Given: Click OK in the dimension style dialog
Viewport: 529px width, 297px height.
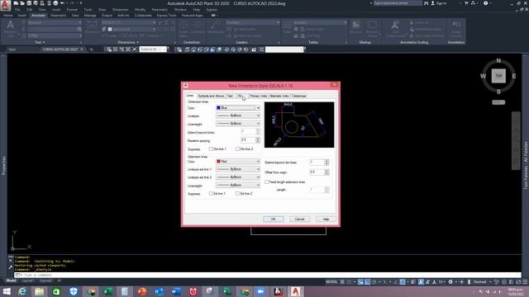Looking at the screenshot, I should 274,219.
